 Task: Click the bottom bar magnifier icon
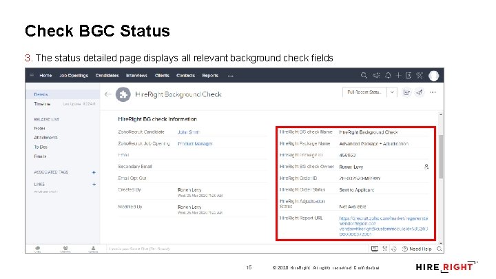point(439,249)
